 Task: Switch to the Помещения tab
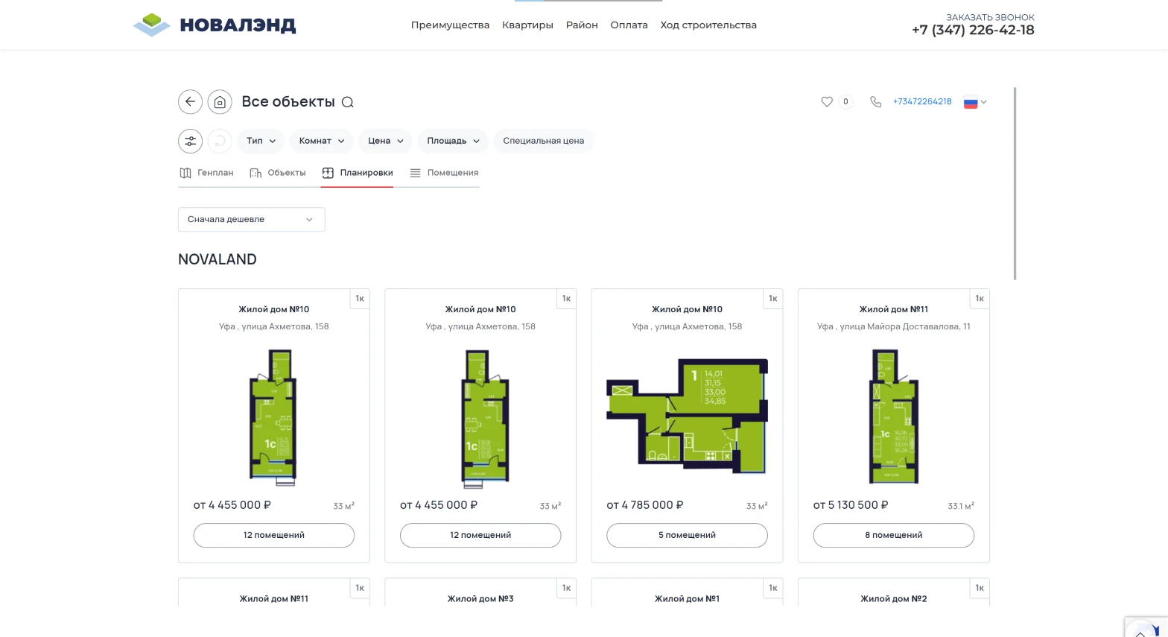(444, 173)
